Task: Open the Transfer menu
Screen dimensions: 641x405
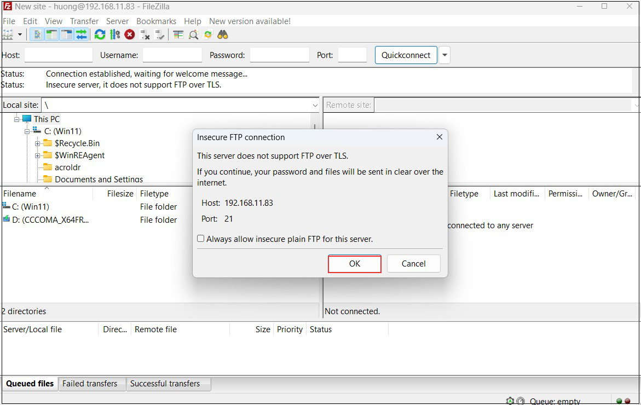Action: pos(84,21)
